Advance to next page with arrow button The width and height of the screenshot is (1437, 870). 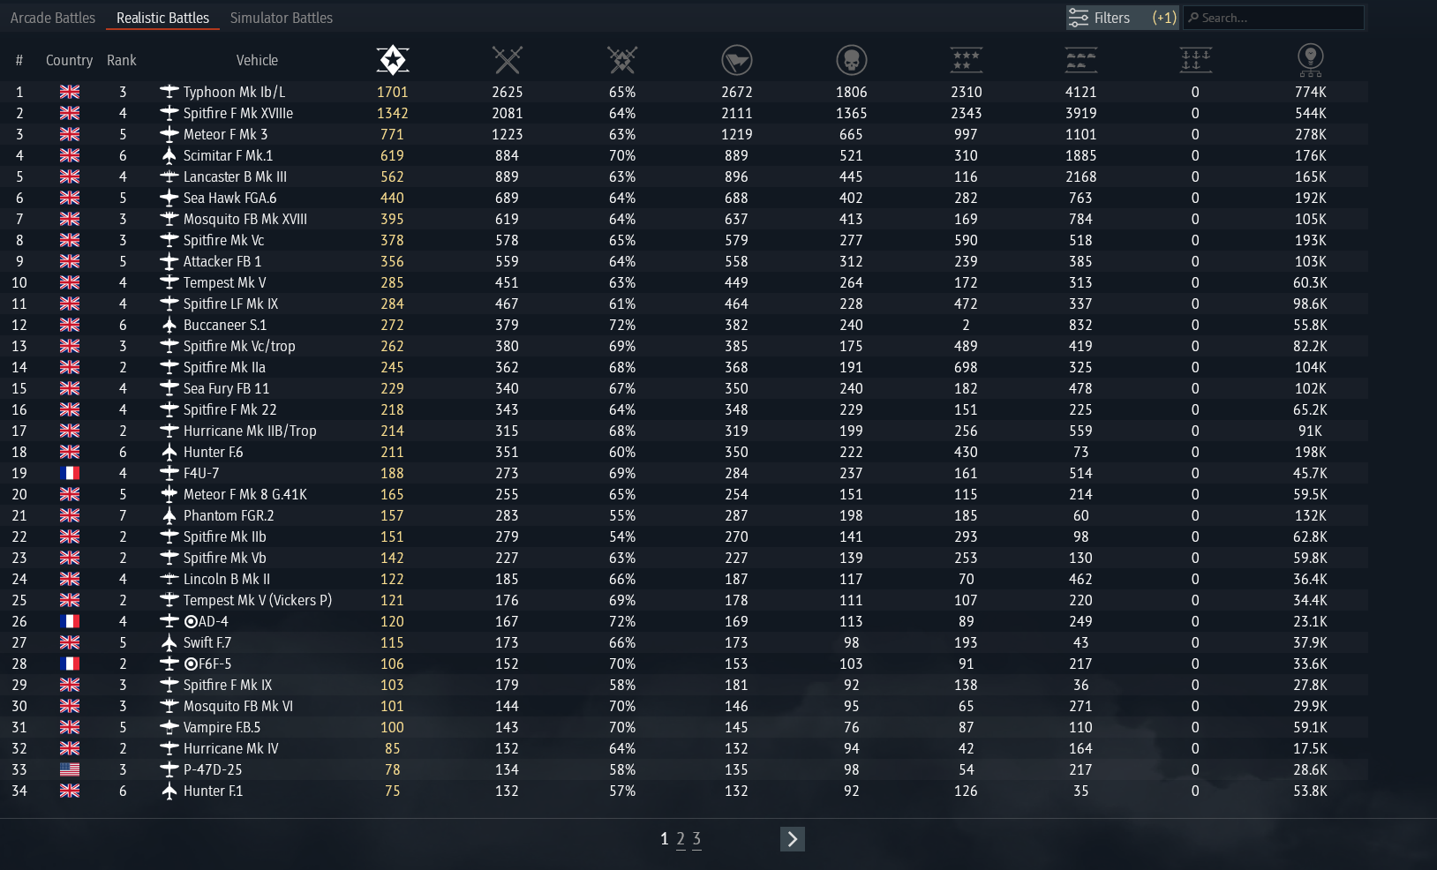tap(793, 839)
